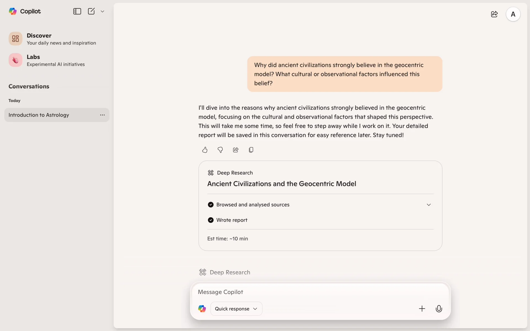The width and height of the screenshot is (530, 331).
Task: Click the Copilot logo in message bar
Action: pyautogui.click(x=202, y=309)
